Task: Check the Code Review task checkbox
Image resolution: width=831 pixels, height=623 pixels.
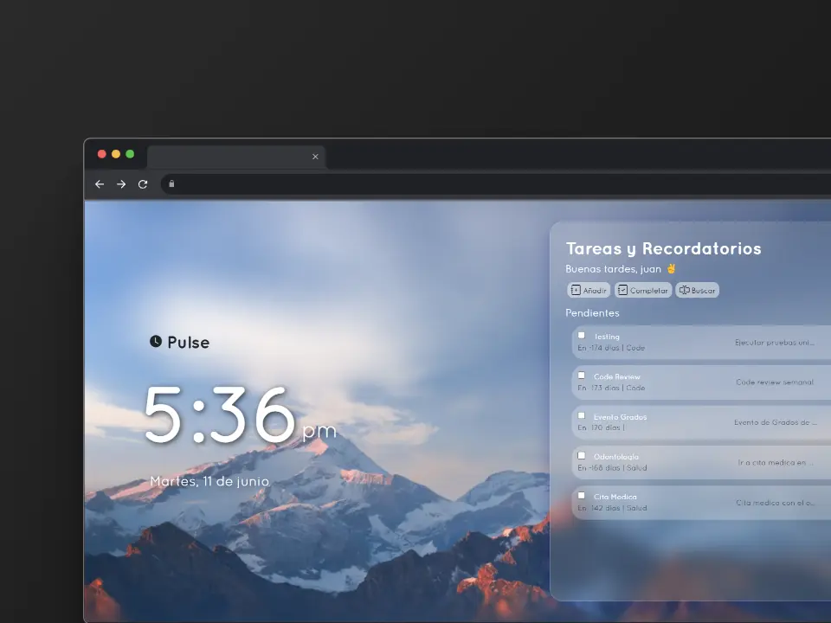Action: click(x=582, y=376)
